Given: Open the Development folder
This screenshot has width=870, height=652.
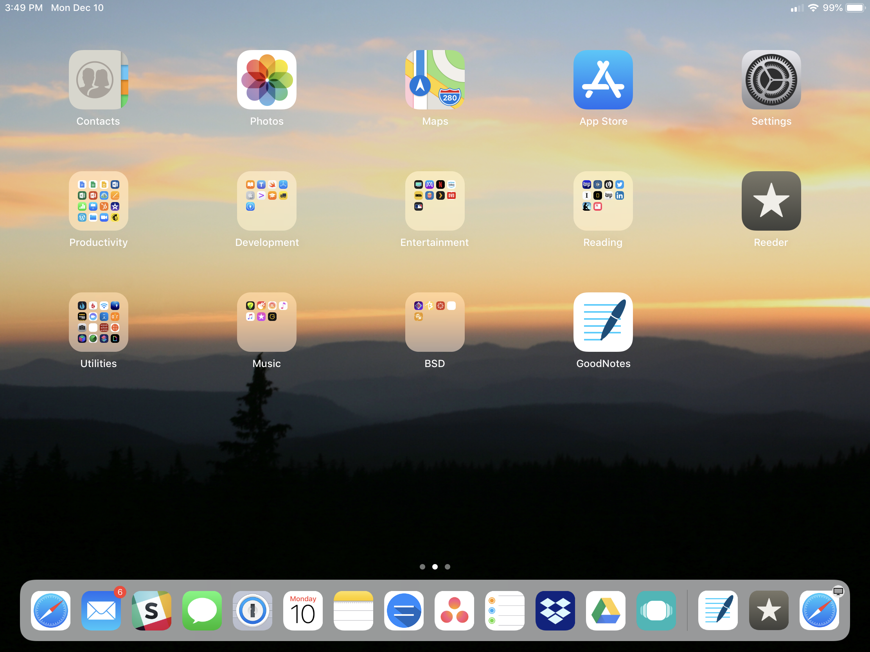Looking at the screenshot, I should [x=267, y=201].
